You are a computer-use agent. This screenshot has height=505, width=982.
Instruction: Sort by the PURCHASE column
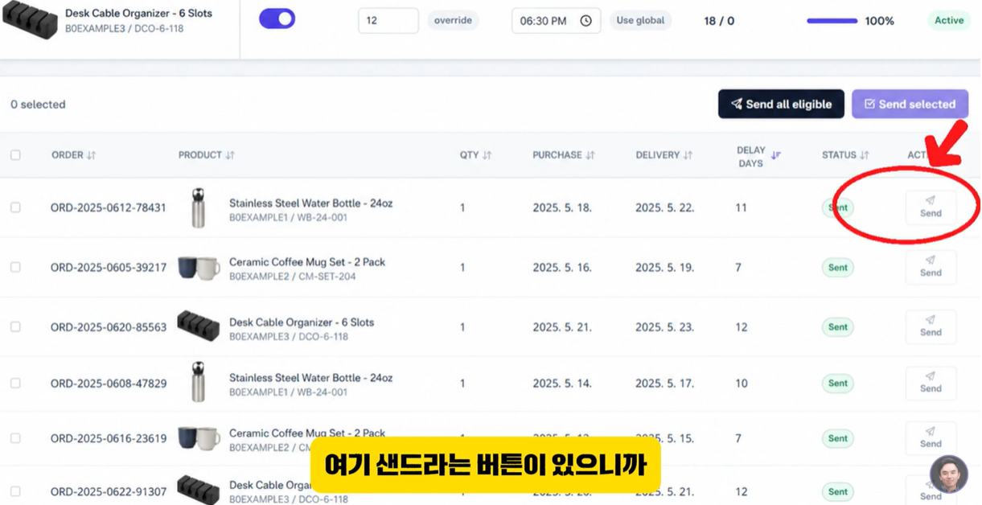tap(563, 155)
